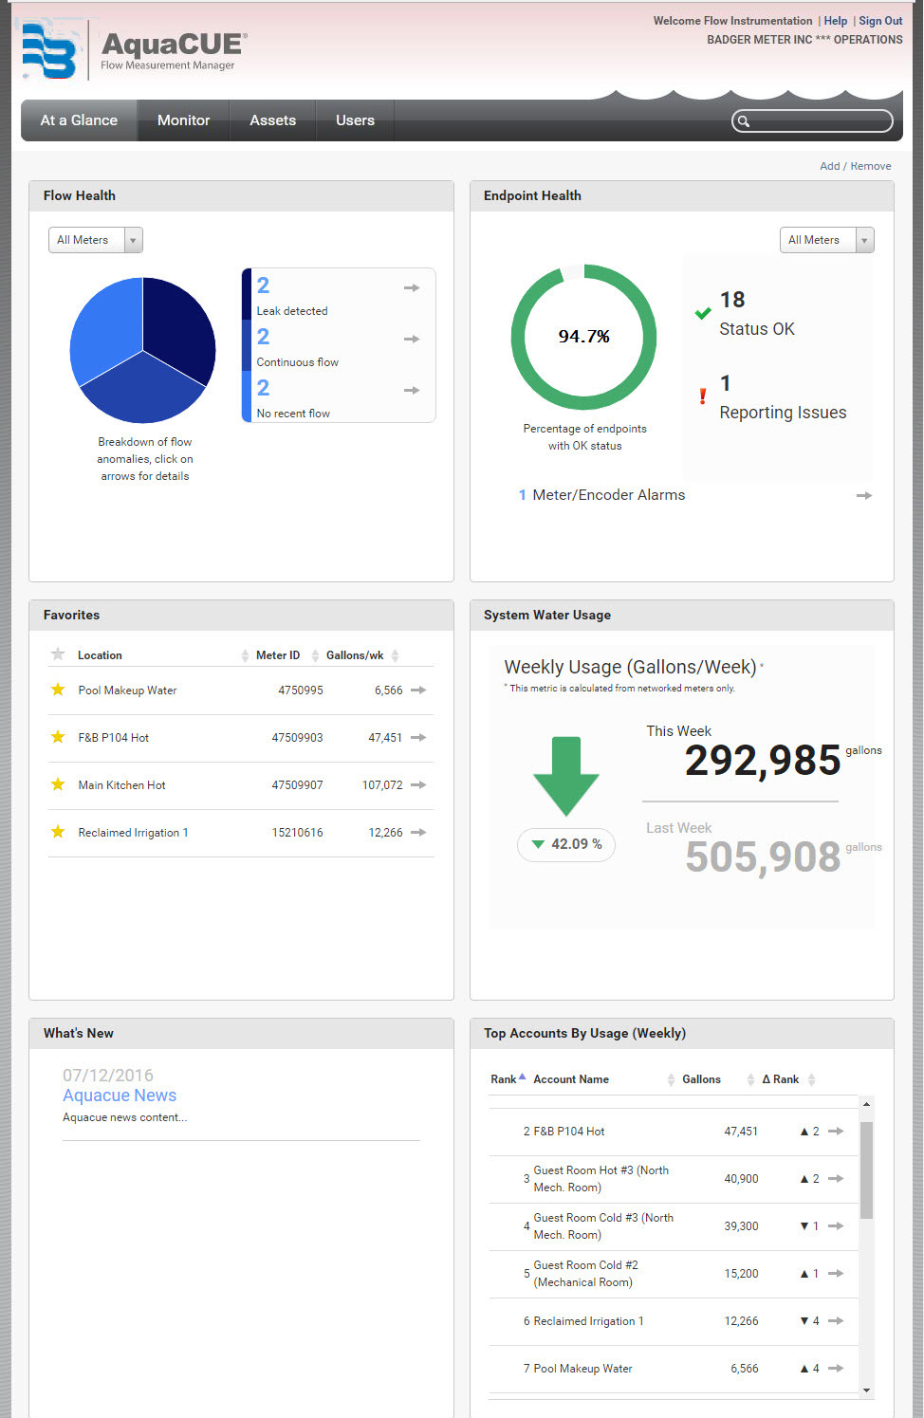The height and width of the screenshot is (1418, 924).
Task: Open details arrow for F&B P104 Hot favorite
Action: pos(418,737)
